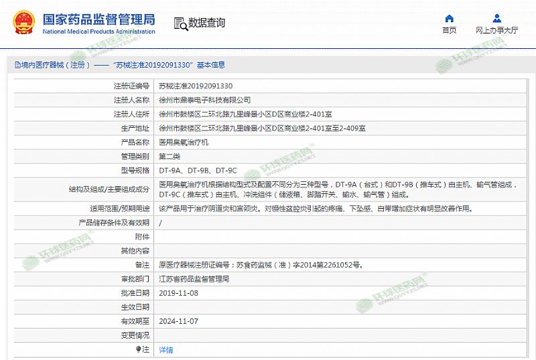Image resolution: width=536 pixels, height=360 pixels.
Task: Click the model value DT-9A、DT-9B、DT-9C
Action: [198, 171]
